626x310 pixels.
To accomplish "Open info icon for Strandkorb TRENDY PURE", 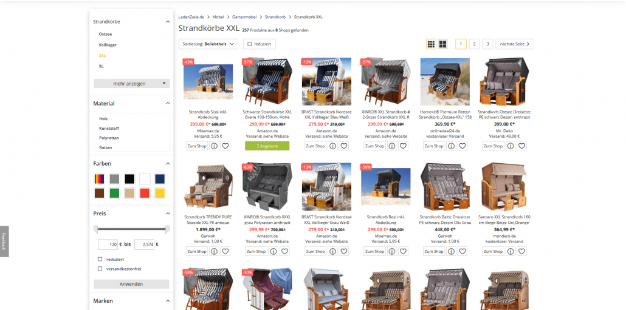I will tap(214, 251).
